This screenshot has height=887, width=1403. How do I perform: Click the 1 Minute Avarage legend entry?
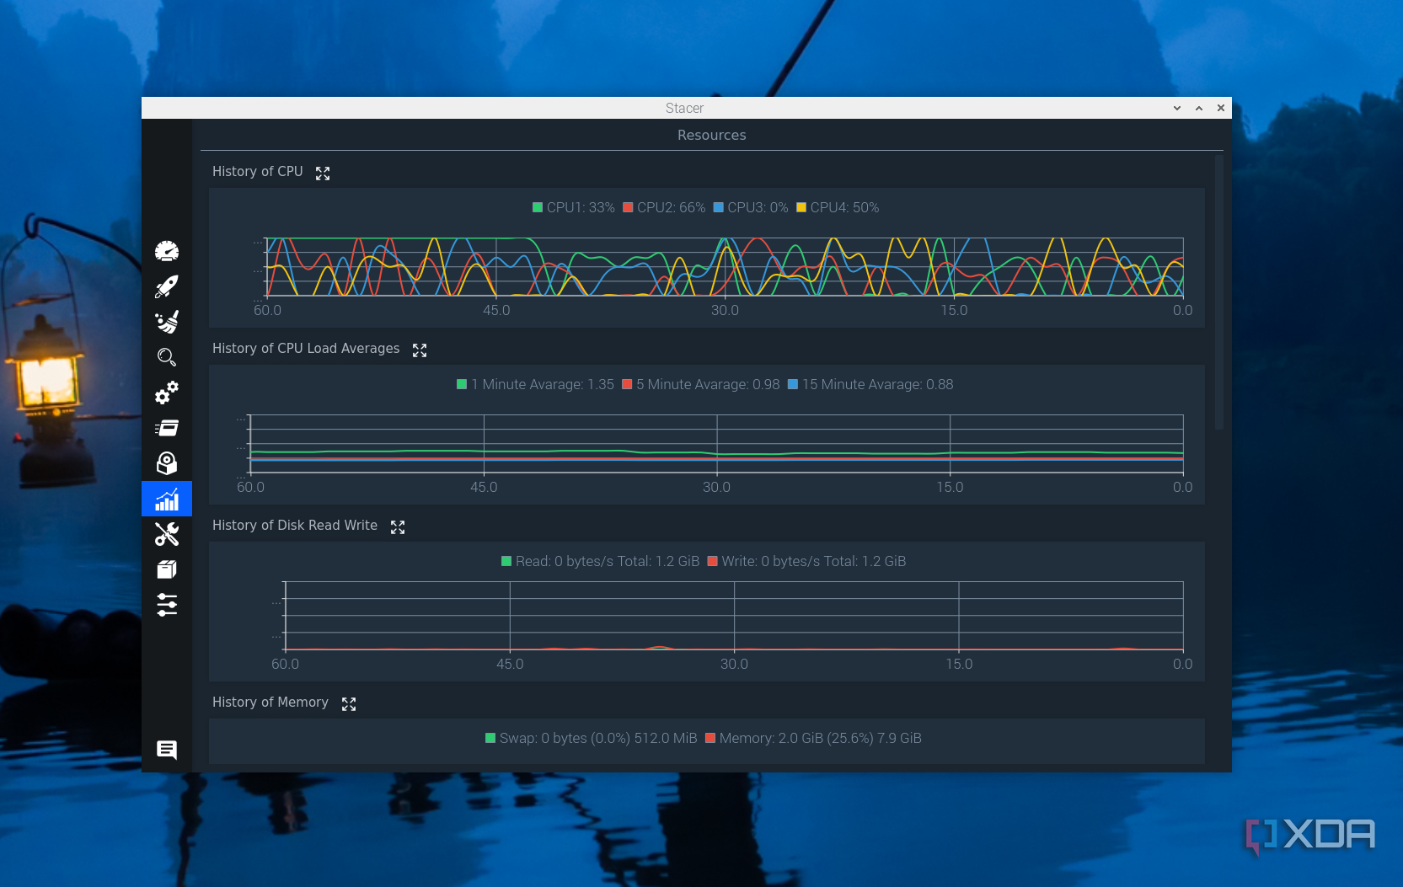click(535, 384)
